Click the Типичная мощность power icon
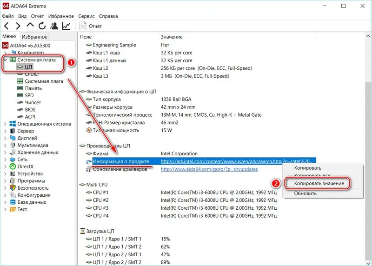Image resolution: width=372 pixels, height=266 pixels. pos(89,130)
